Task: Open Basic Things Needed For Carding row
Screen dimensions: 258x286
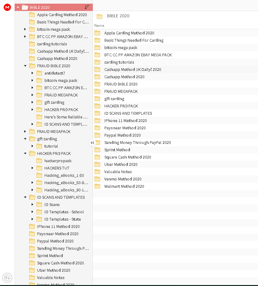Action: (x=176, y=40)
